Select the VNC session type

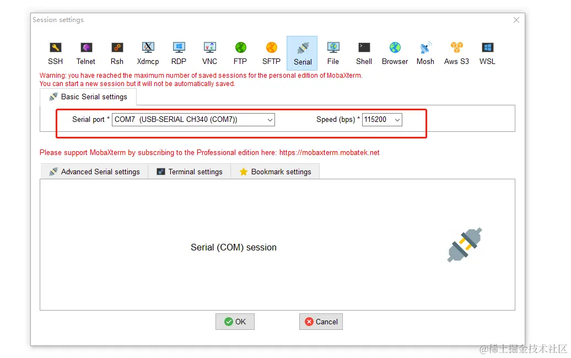(210, 53)
